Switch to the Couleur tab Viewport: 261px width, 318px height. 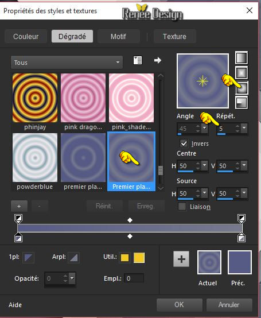click(26, 37)
